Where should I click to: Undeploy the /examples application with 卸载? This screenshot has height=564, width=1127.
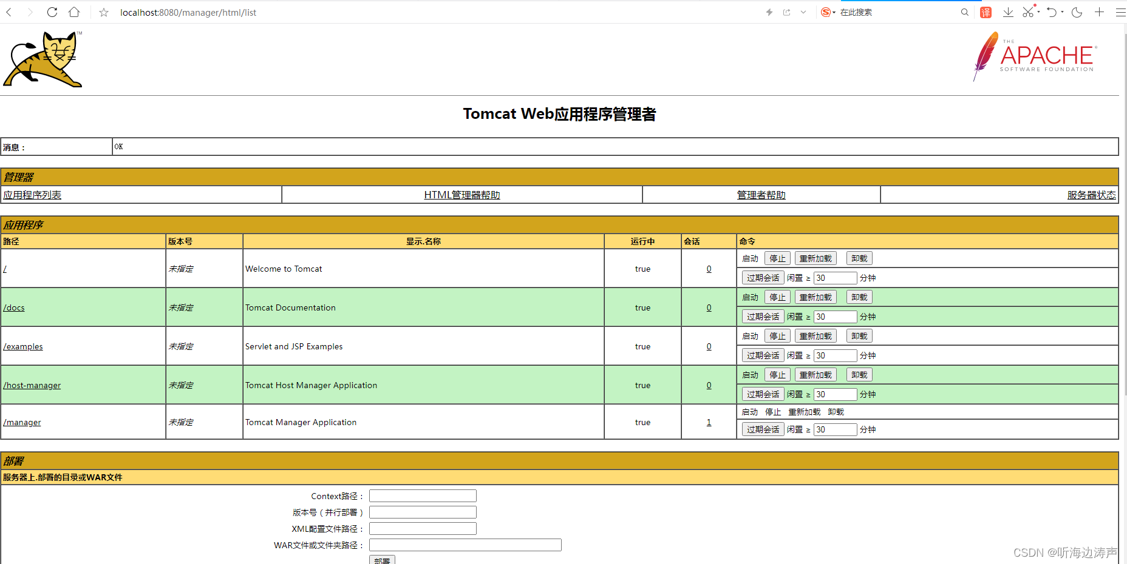point(859,336)
